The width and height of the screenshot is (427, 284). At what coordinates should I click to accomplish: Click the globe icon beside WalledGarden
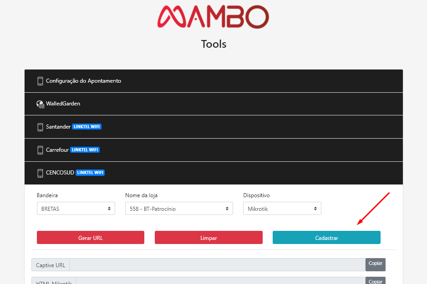coord(41,104)
